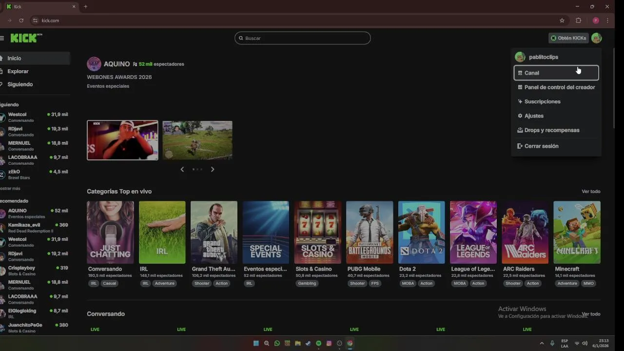The height and width of the screenshot is (351, 624).
Task: Open the Canal menu entry
Action: [x=556, y=73]
